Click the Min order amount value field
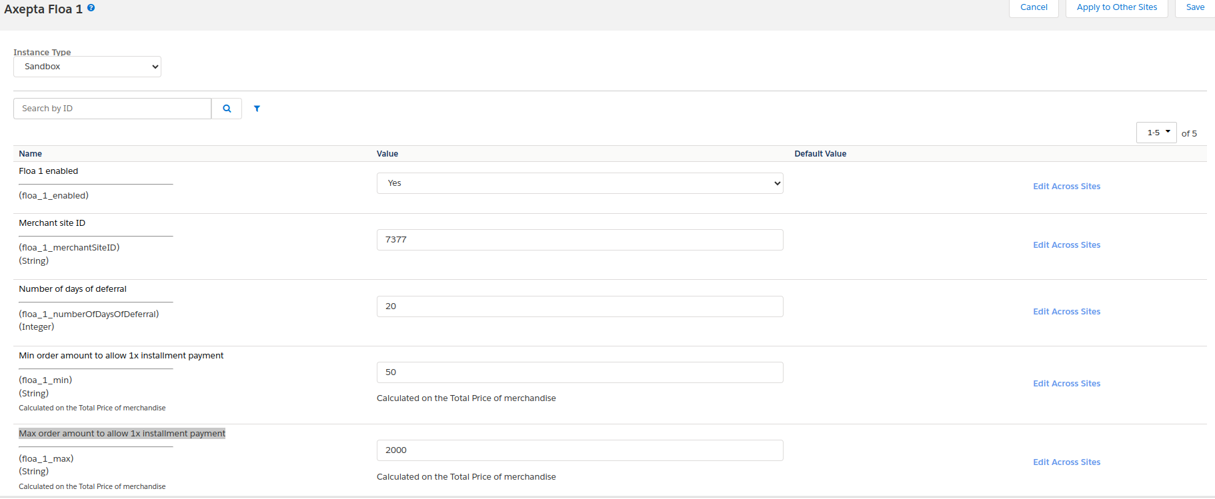The width and height of the screenshot is (1215, 499). pos(579,372)
